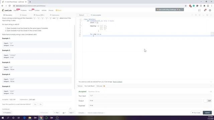This screenshot has height=120, width=214.
Task: Open the Contest nav item
Action: tap(37, 10)
